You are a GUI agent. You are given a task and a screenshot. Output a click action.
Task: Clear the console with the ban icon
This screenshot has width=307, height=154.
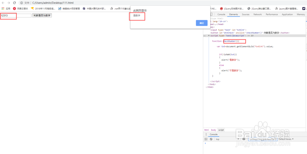(211, 139)
